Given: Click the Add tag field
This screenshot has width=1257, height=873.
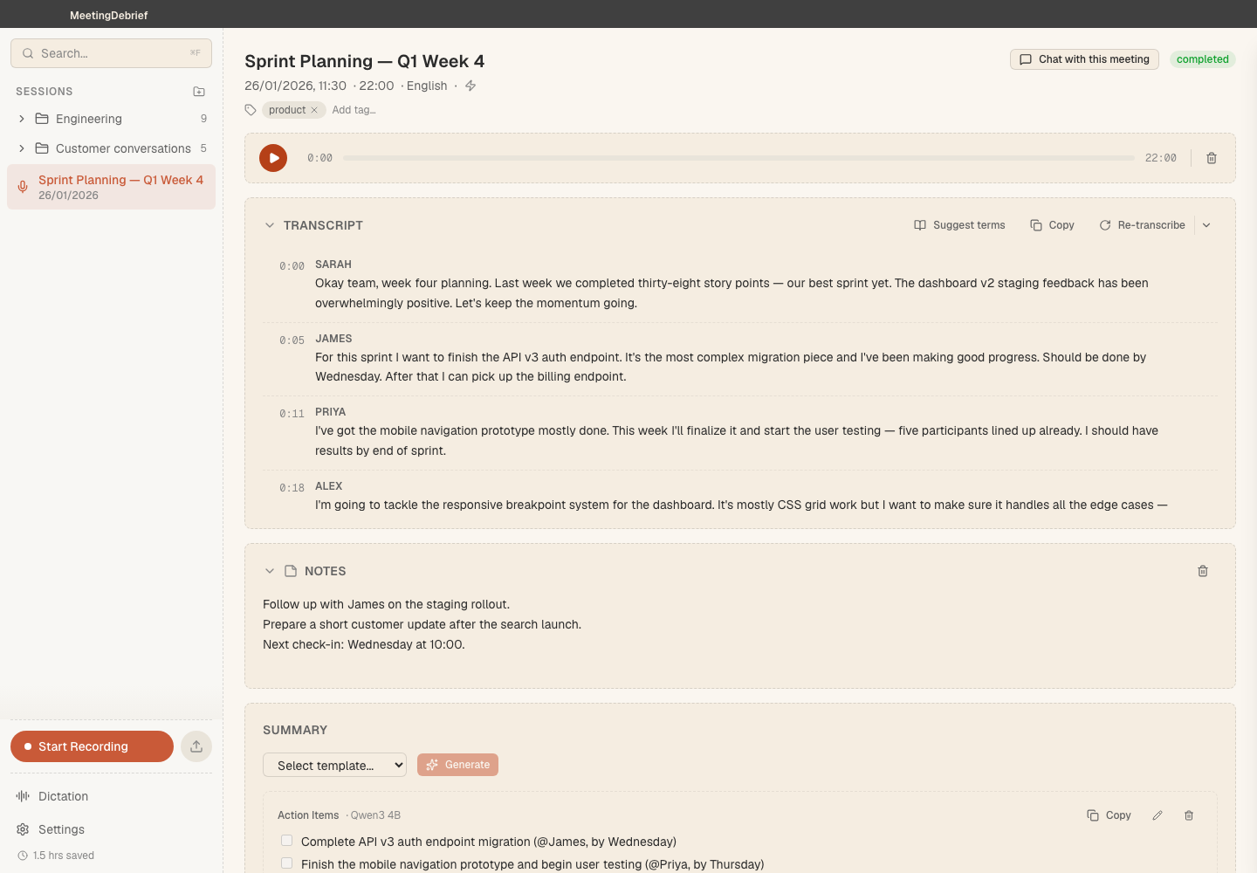Looking at the screenshot, I should coord(354,110).
